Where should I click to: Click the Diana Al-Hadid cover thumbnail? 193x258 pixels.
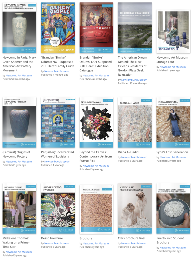135,122
